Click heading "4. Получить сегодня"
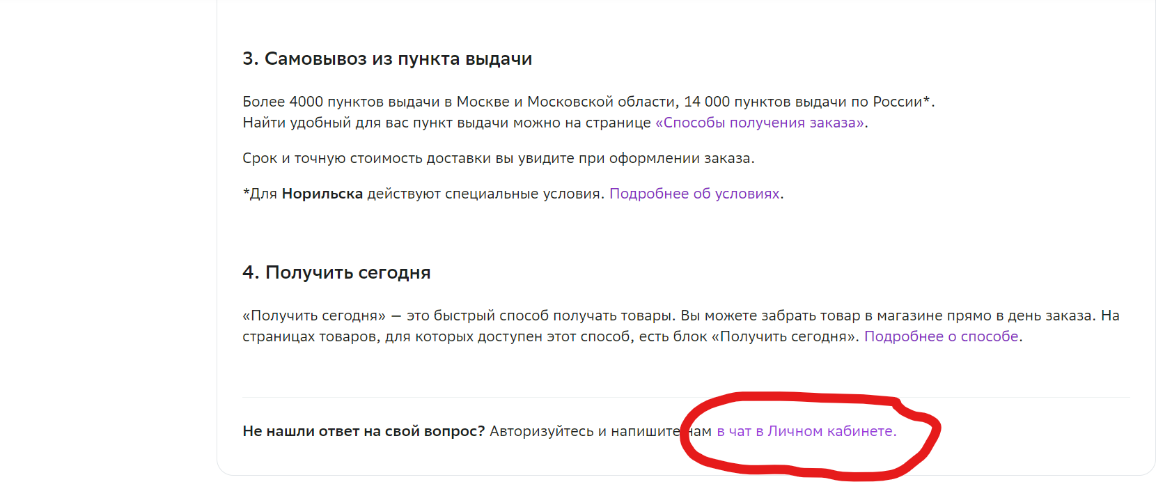The image size is (1156, 482). tap(336, 273)
